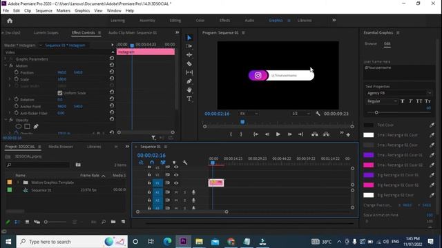442x248 pixels.
Task: Select the Hand tool
Action: point(189,90)
